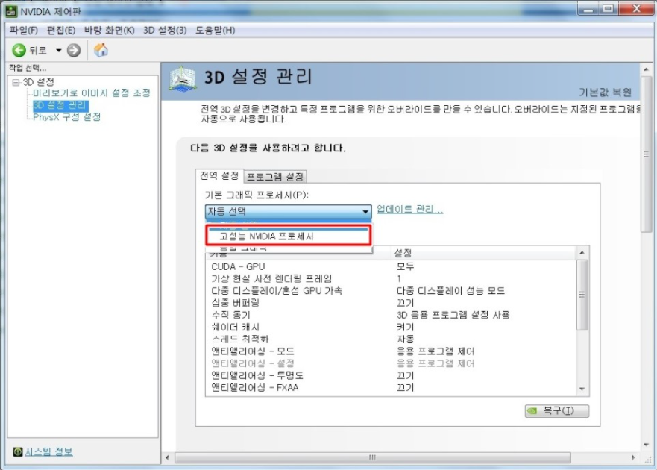Click the NVIDIA title bar icon
Screen dimensions: 657x470
point(11,11)
